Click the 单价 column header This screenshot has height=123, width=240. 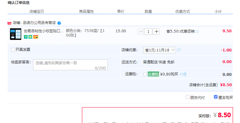click(121, 11)
